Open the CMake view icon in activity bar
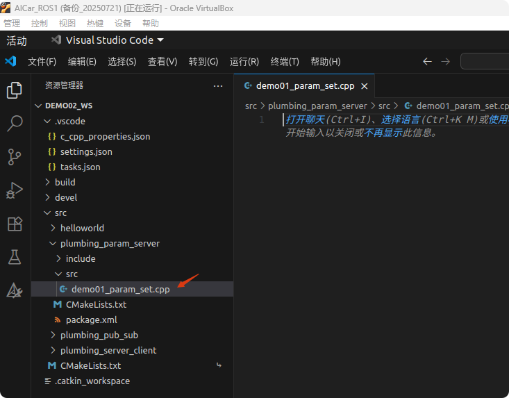This screenshot has width=509, height=398. click(x=15, y=290)
